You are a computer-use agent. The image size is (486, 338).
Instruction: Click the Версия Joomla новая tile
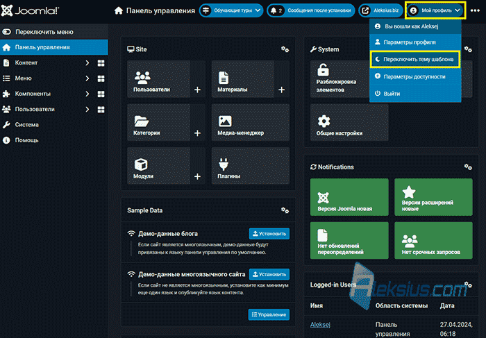349,197
